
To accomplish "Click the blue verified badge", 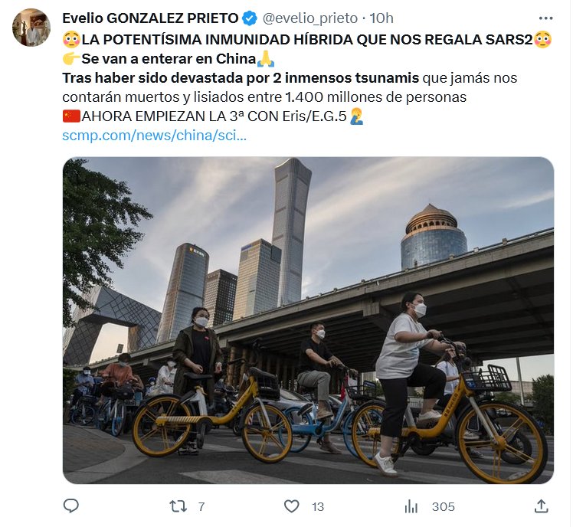I will click(250, 18).
